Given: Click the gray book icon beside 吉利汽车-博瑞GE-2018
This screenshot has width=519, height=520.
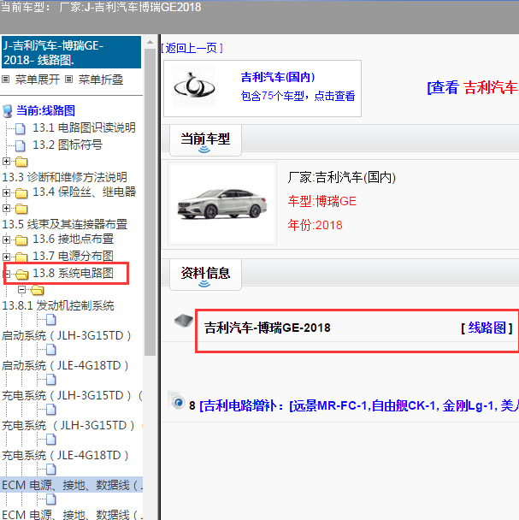Looking at the screenshot, I should point(184,320).
